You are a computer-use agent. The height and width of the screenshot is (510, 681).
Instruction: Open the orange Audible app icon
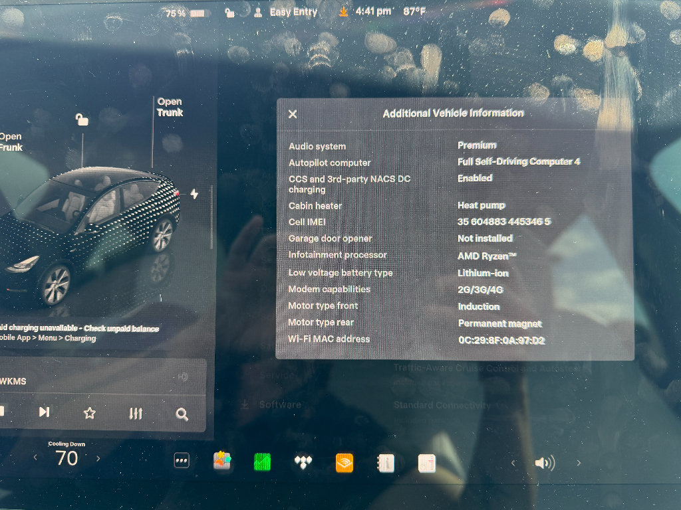click(x=344, y=463)
